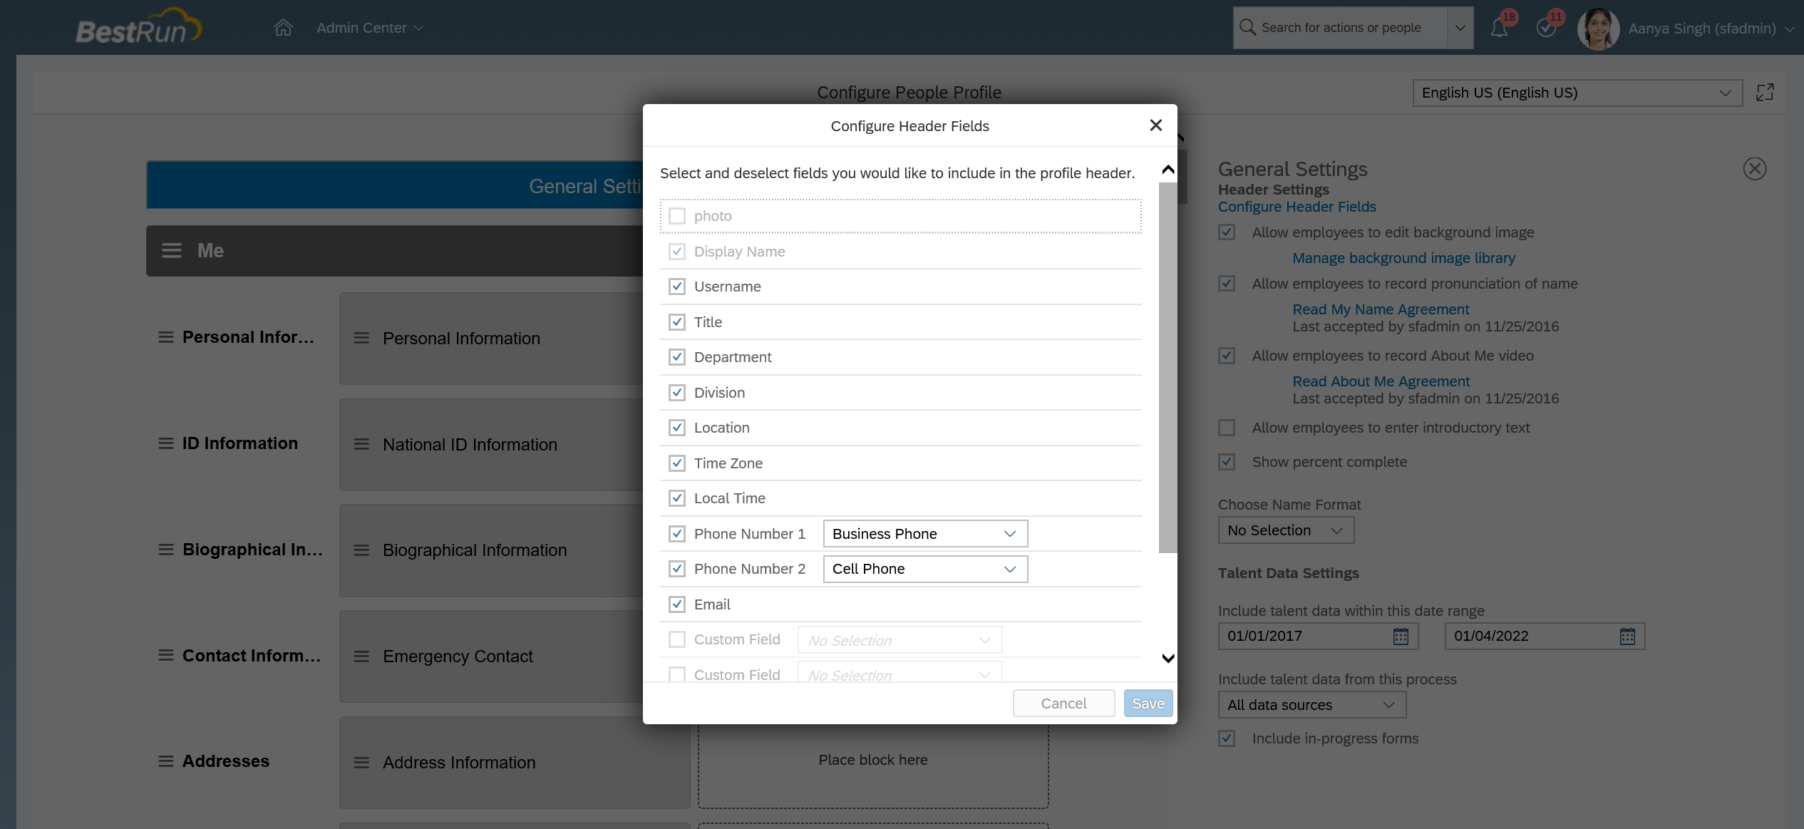Click the Contact Inform... section handle icon
The width and height of the screenshot is (1804, 829).
pyautogui.click(x=166, y=655)
